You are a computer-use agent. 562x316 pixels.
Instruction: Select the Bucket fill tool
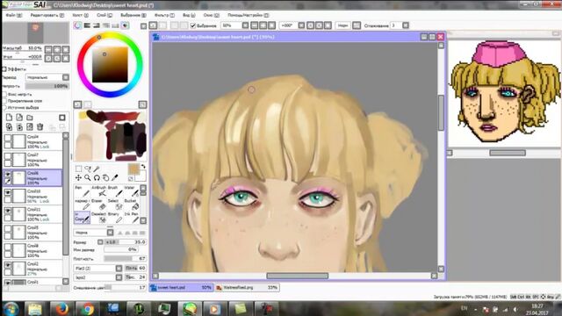[131, 205]
